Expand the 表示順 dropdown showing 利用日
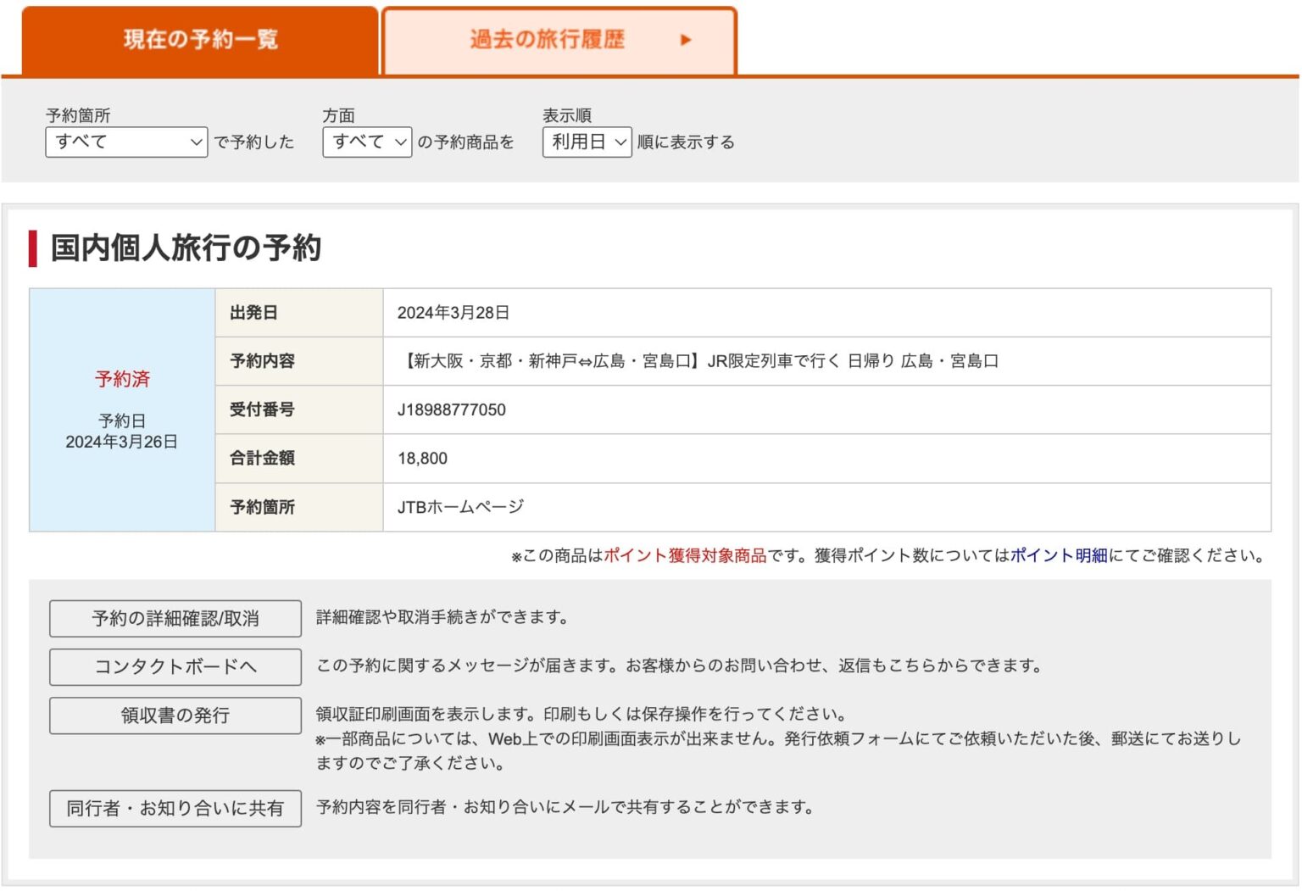 click(587, 142)
